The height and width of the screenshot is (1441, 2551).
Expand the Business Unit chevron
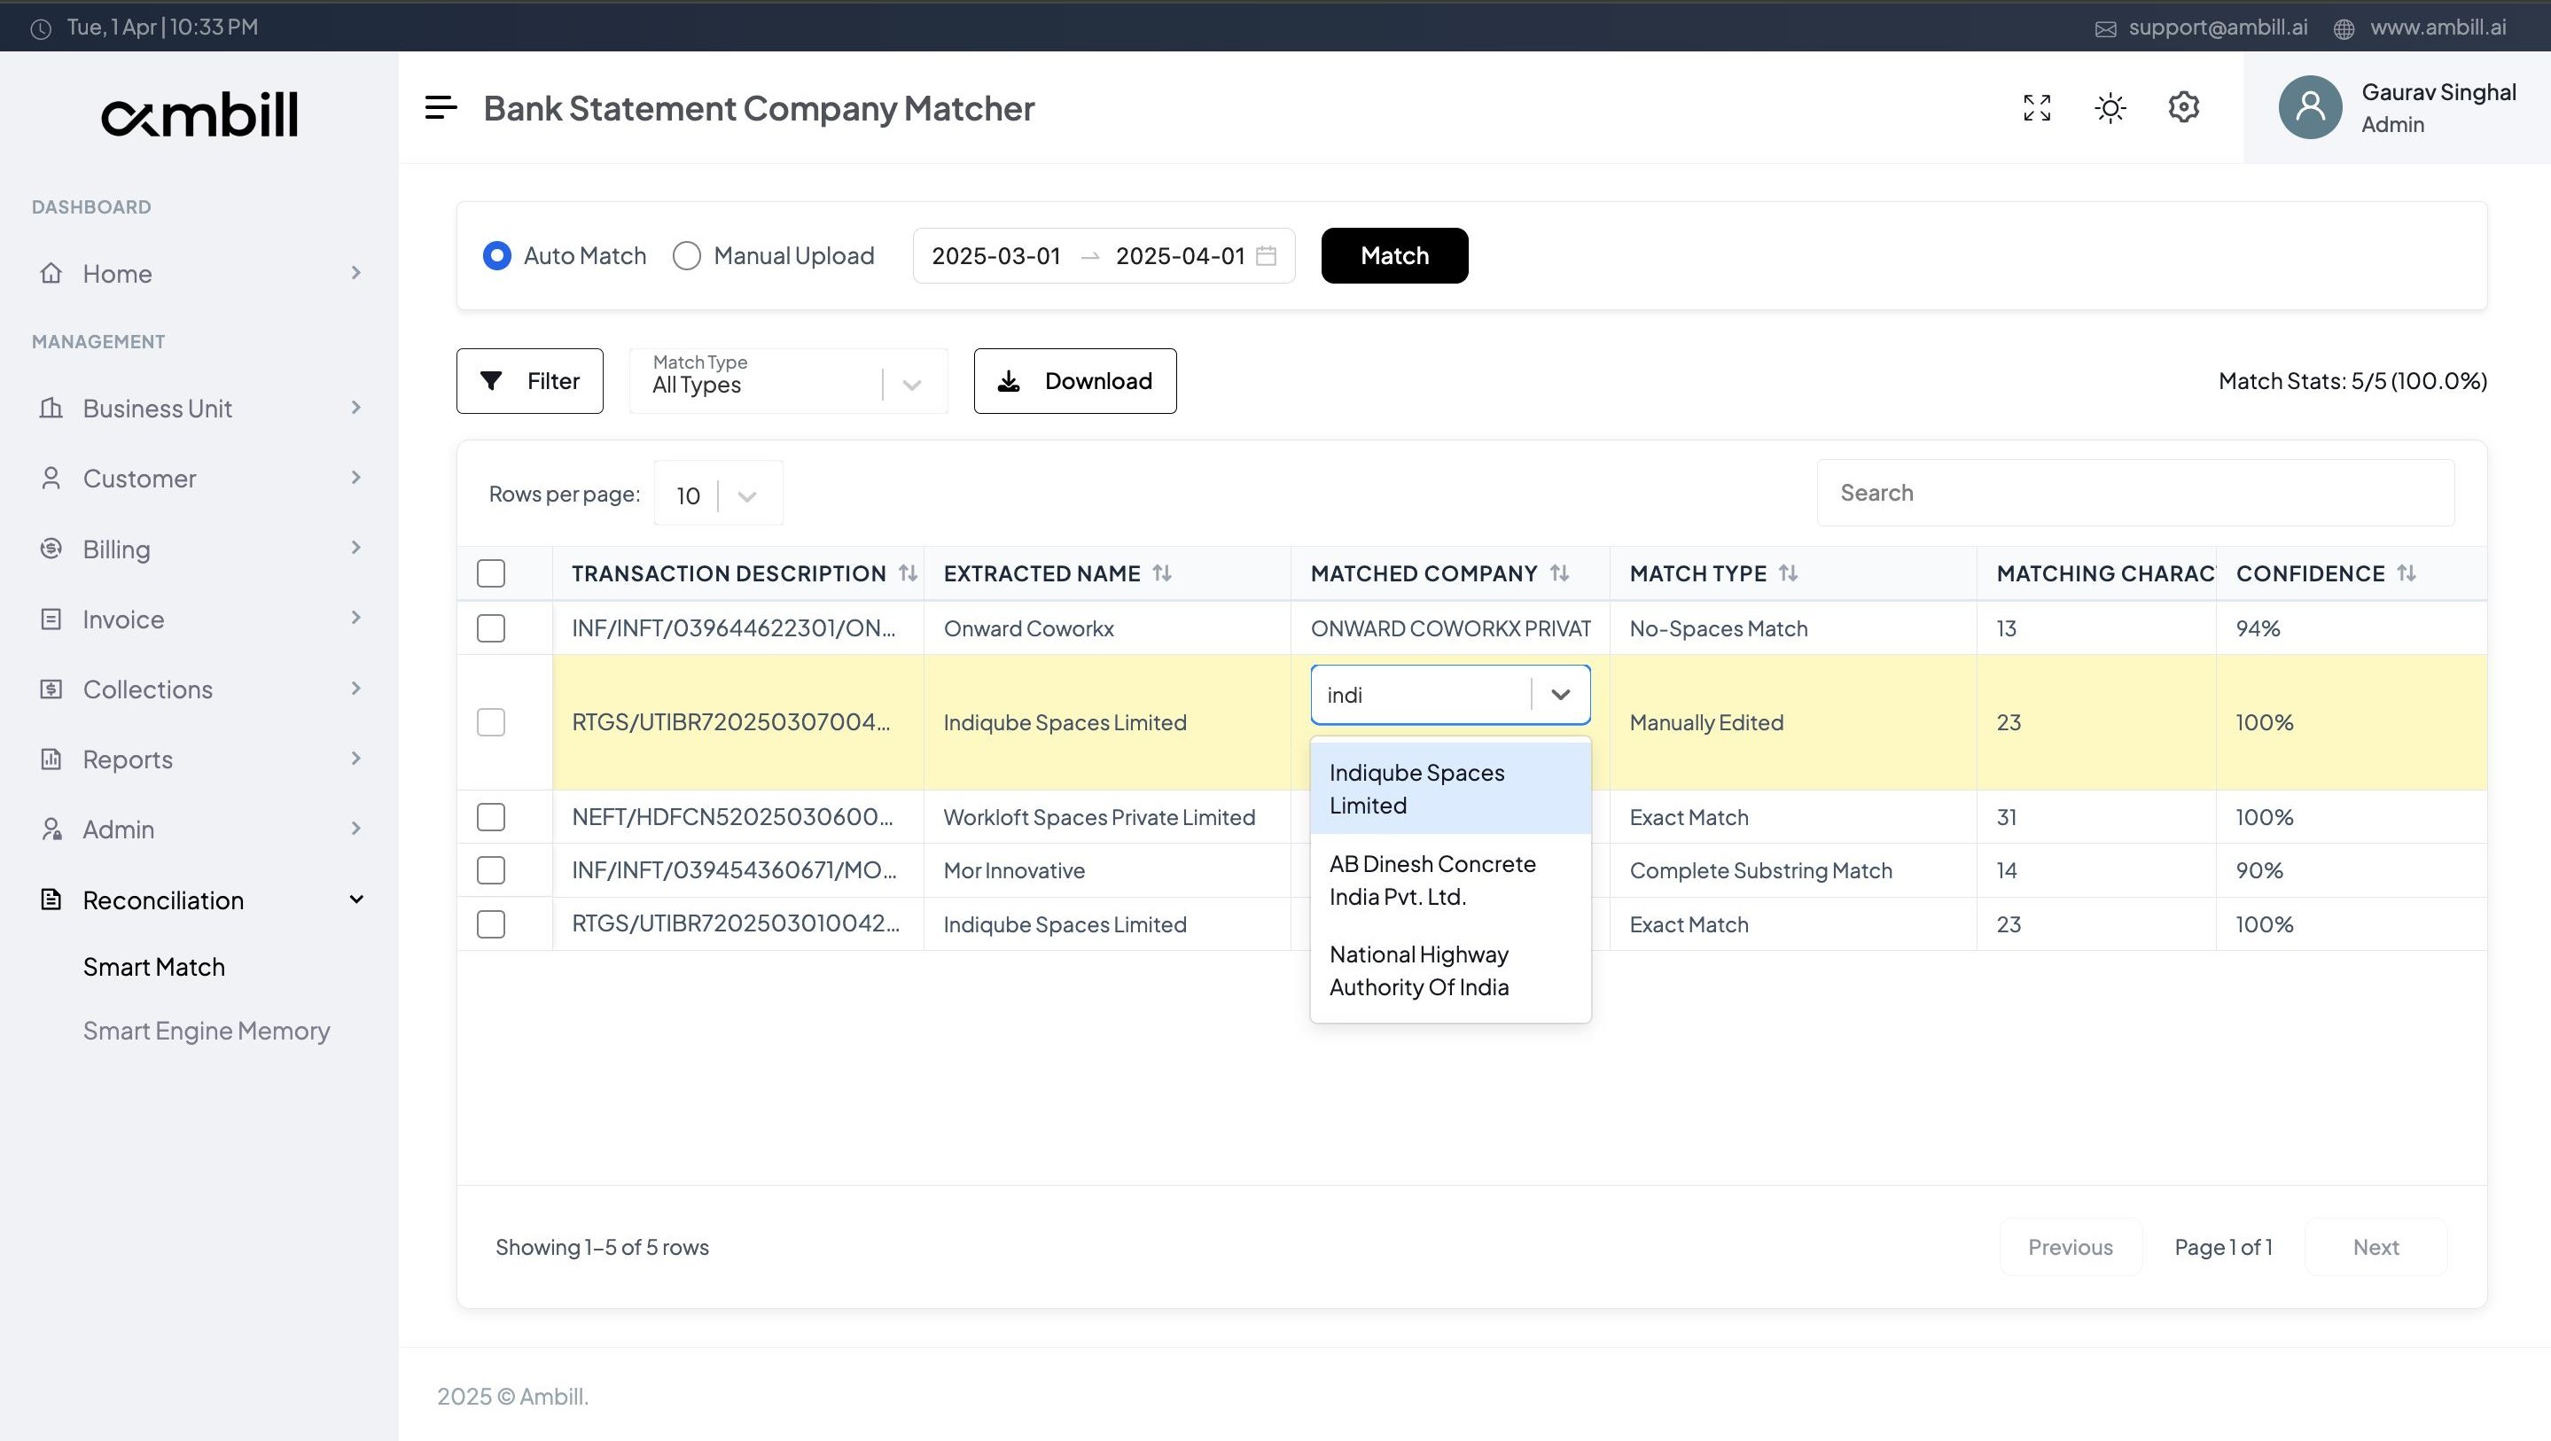(x=356, y=407)
